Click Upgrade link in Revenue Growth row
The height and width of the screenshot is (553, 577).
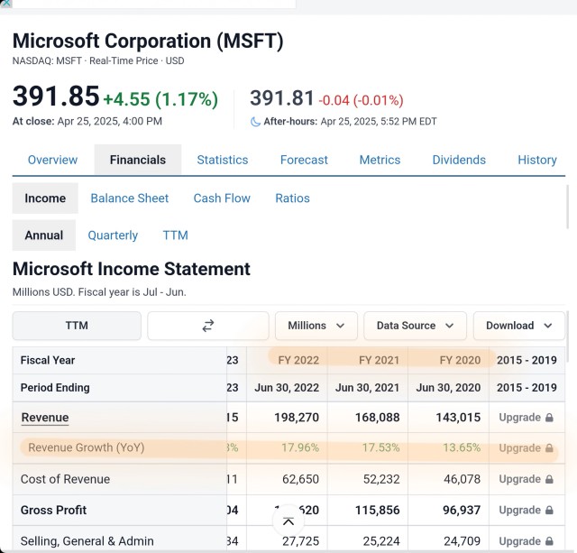click(x=519, y=448)
